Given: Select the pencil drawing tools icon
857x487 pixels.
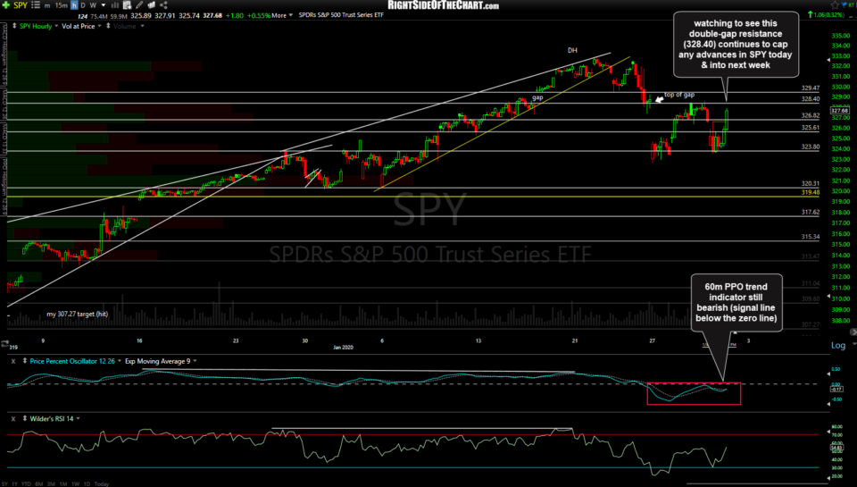Looking at the screenshot, I should (x=139, y=5).
